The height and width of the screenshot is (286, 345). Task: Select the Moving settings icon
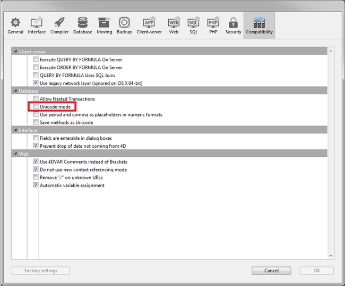click(104, 25)
